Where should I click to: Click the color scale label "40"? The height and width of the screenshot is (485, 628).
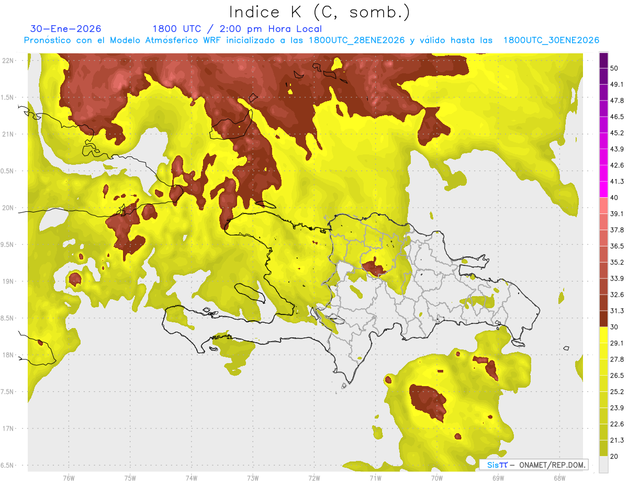point(615,198)
